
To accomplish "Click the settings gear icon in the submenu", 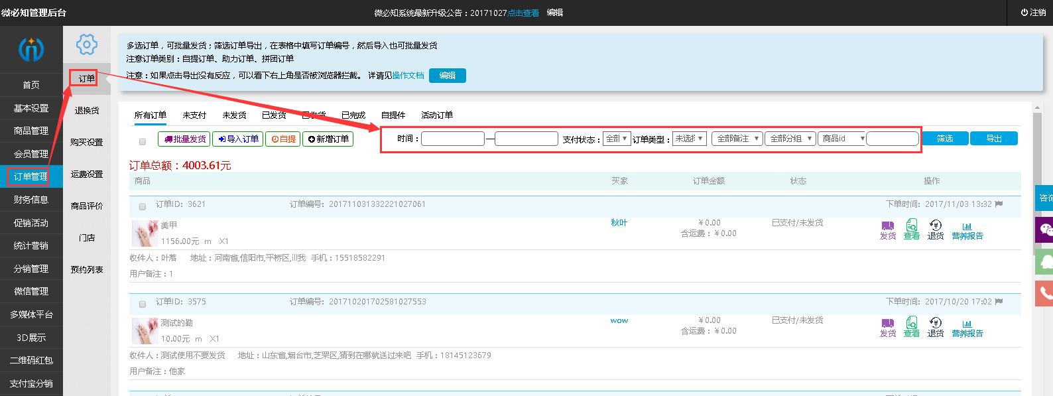I will [x=86, y=44].
